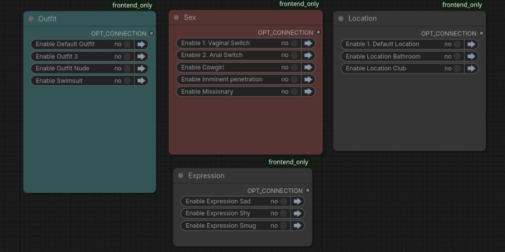Viewport: 505px width, 252px height.
Task: Collapse the Location node via its title dot
Action: point(341,18)
